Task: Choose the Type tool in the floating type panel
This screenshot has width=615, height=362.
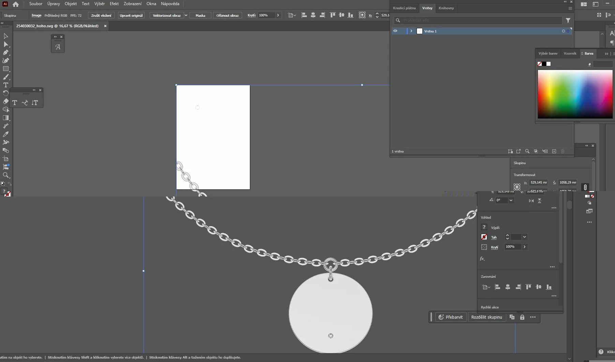Action: [x=15, y=103]
